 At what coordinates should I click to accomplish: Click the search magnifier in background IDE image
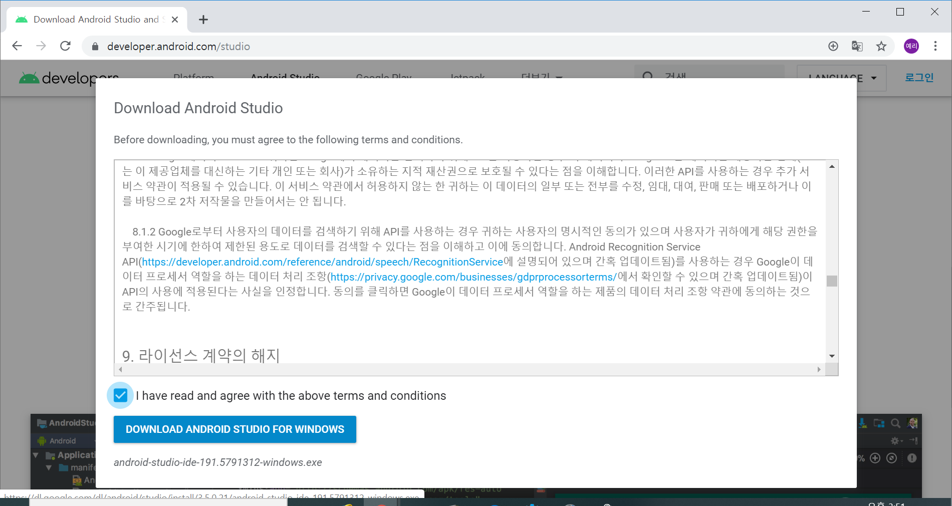click(895, 423)
